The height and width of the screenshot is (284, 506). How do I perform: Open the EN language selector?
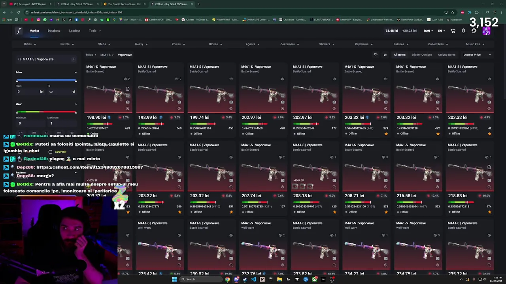pos(442,31)
